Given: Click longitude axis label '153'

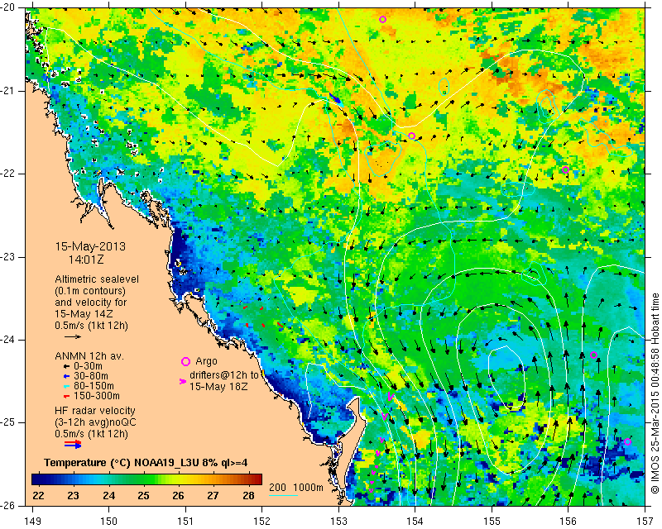Looking at the screenshot, I should coord(338,522).
